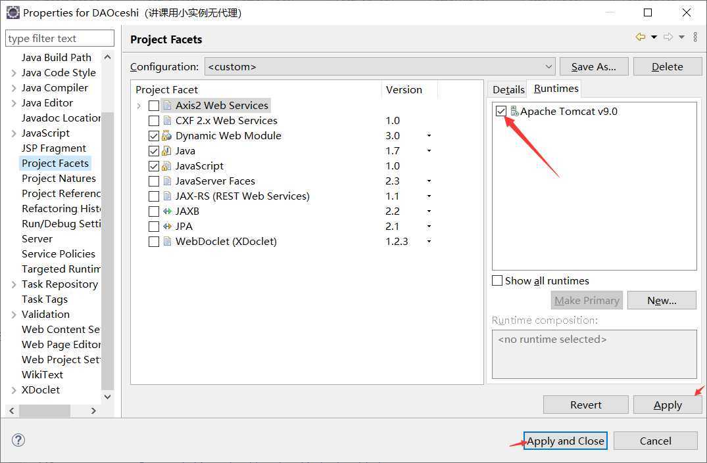Select Project Natures page
The image size is (707, 463).
pyautogui.click(x=59, y=179)
